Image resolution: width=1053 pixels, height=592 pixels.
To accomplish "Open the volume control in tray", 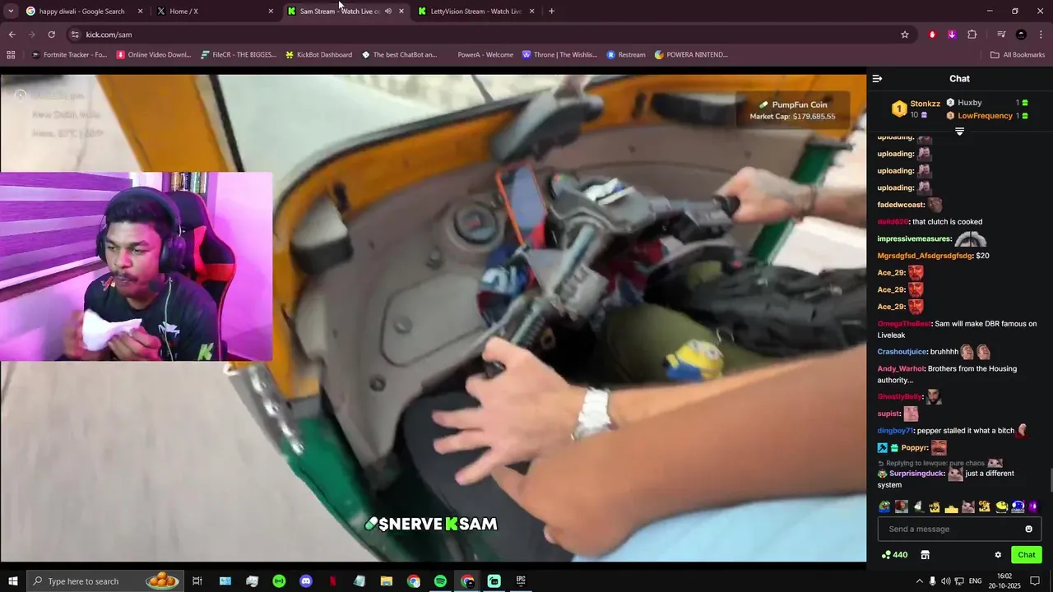I will [945, 581].
